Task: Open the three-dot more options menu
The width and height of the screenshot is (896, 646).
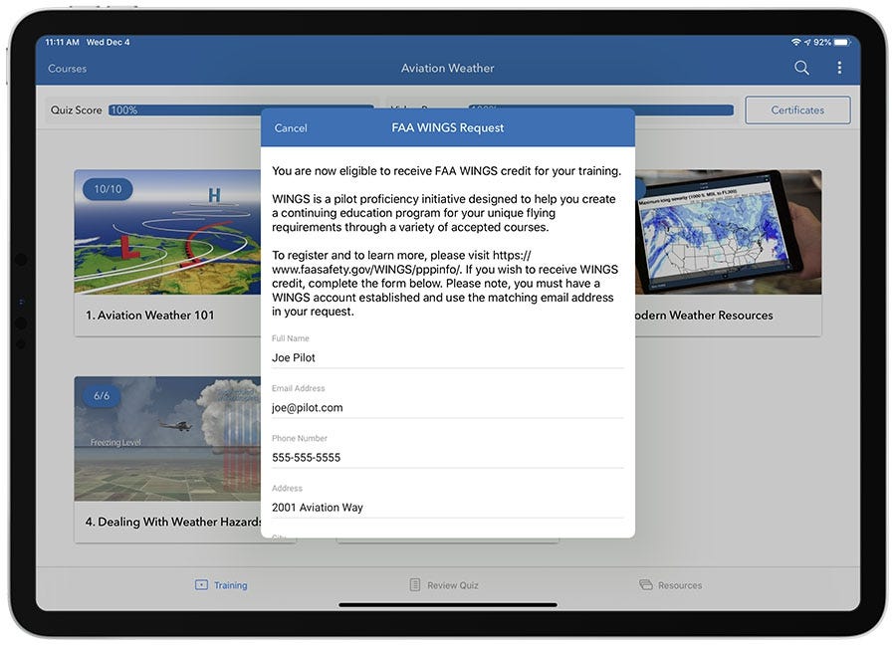Action: click(x=839, y=68)
